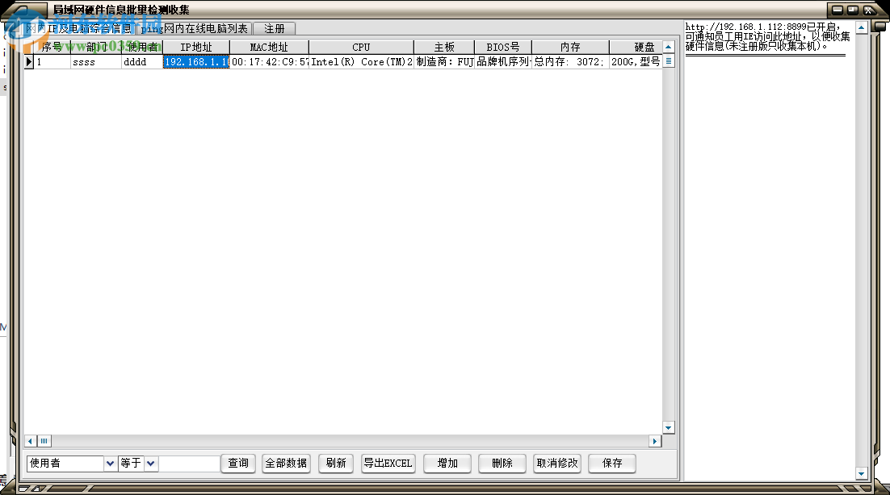Focus the query value input field
Image resolution: width=890 pixels, height=495 pixels.
(189, 464)
